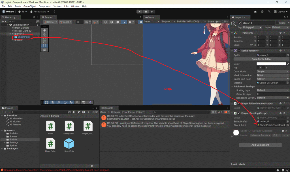Collapse the Transform component section
290x172 pixels.
(x=232, y=33)
